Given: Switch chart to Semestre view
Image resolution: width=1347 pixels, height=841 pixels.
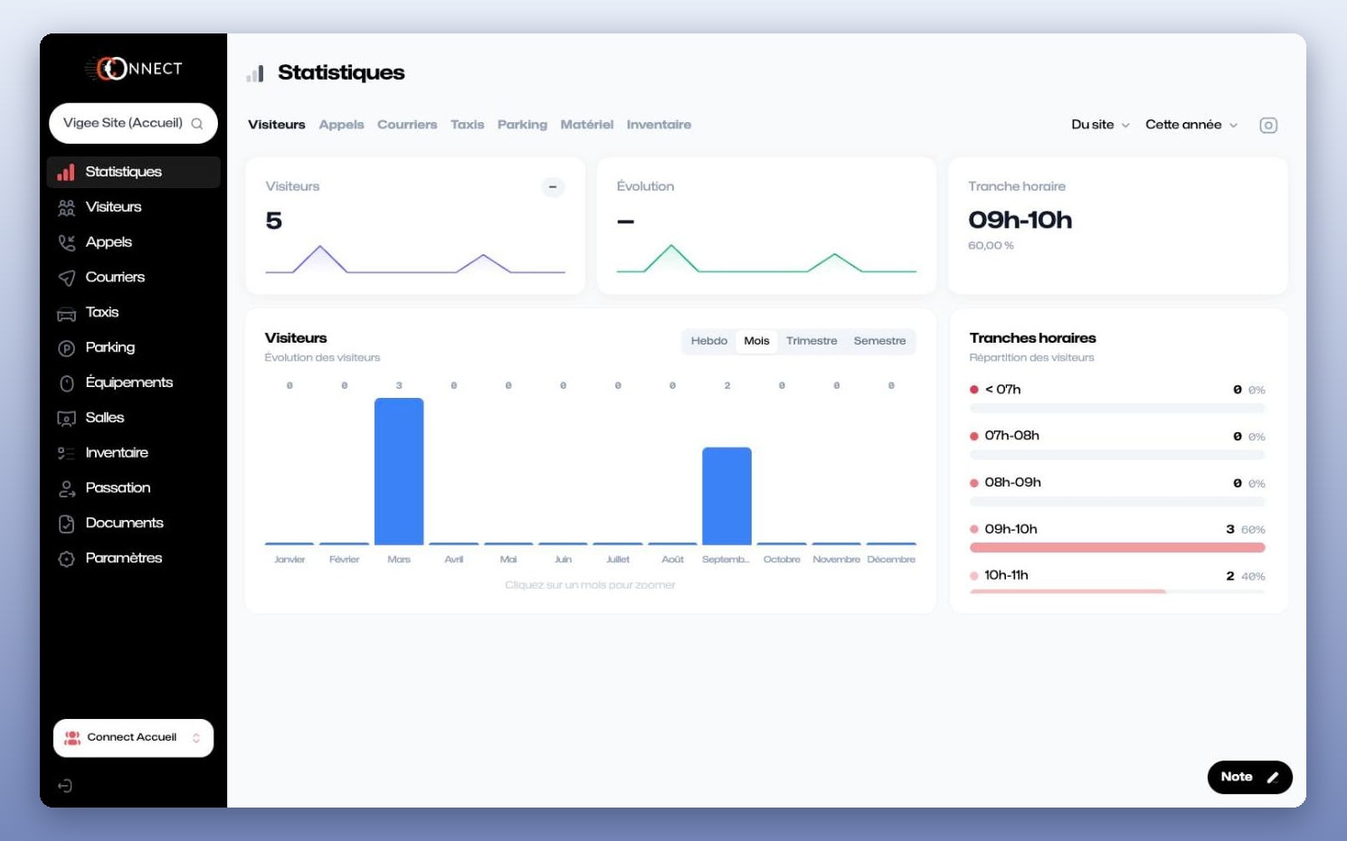Looking at the screenshot, I should tap(879, 341).
